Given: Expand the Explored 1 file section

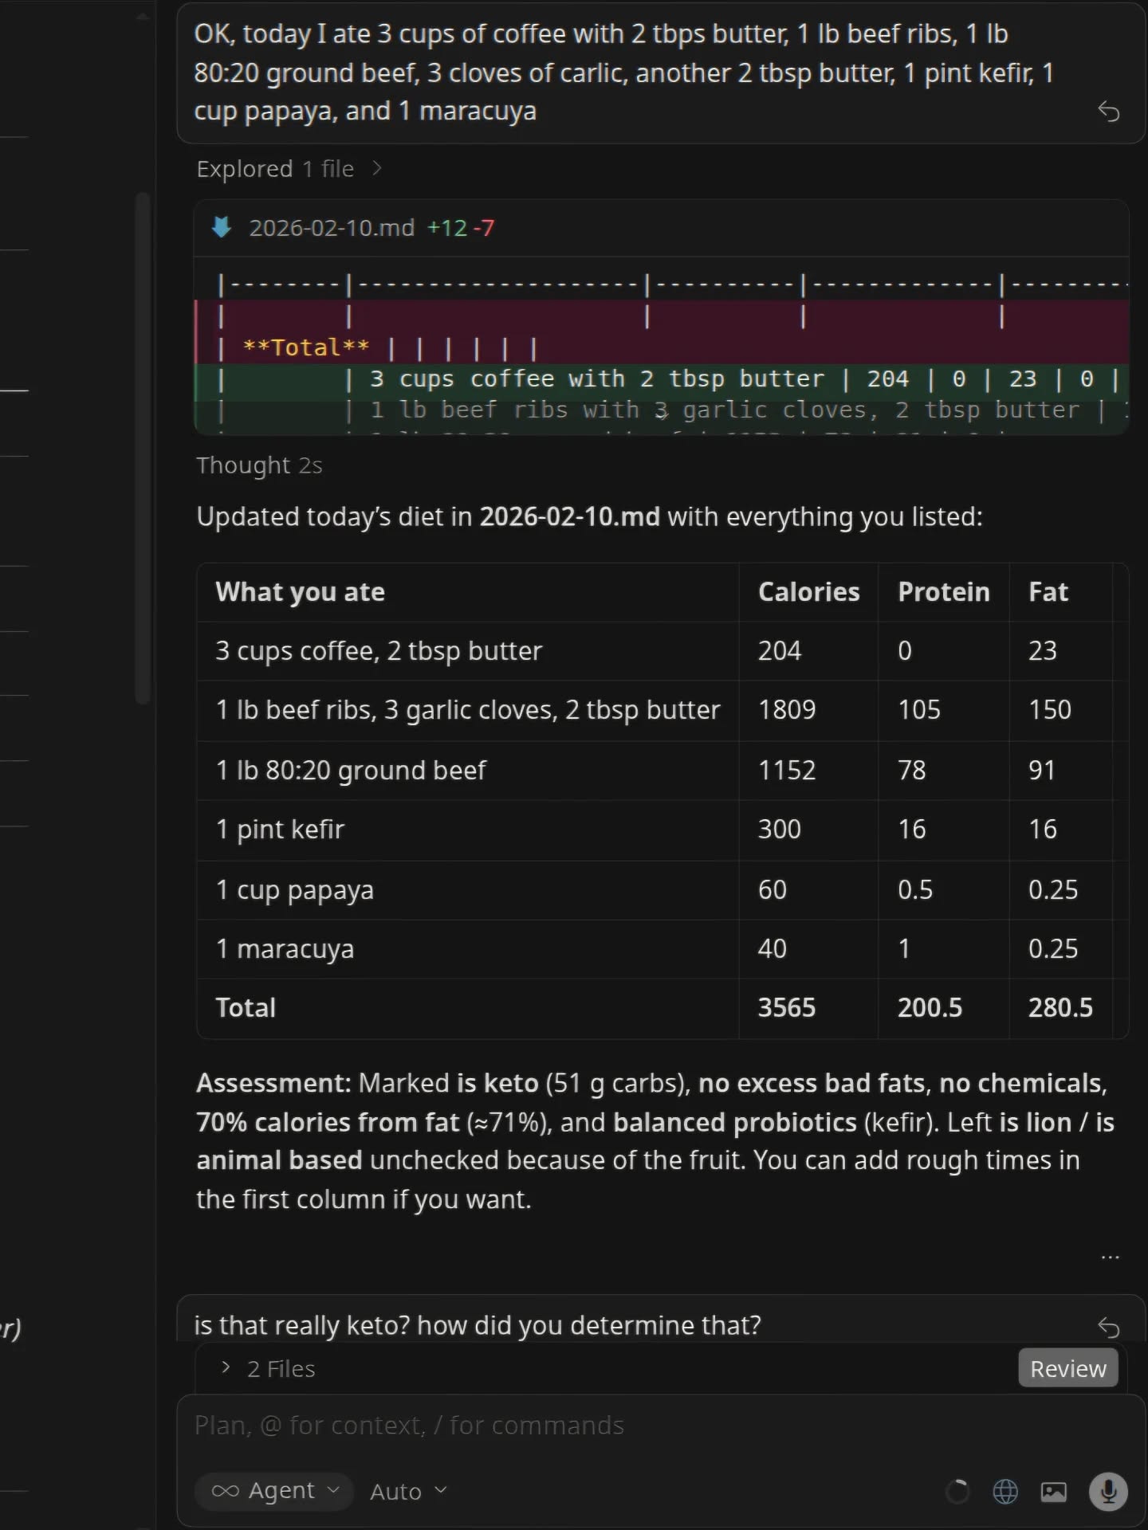Looking at the screenshot, I should coord(289,169).
